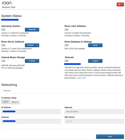The image size is (125, 140).
Task: Click the Netmask field showing 255.255.255.0
Action: point(94,112)
